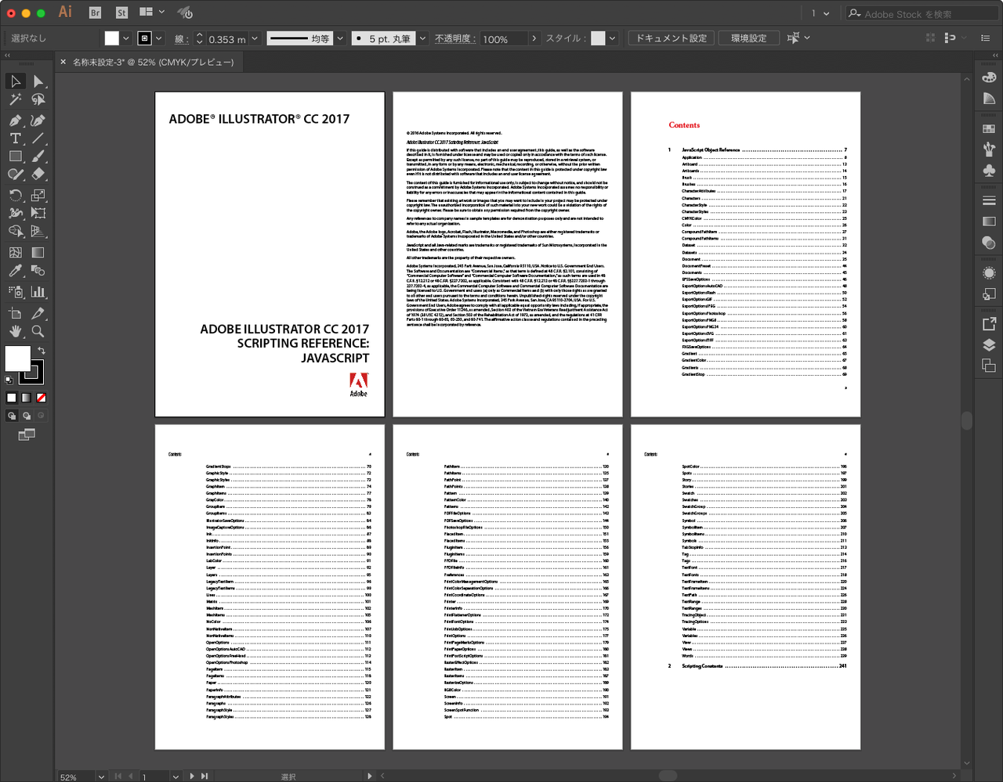1003x782 pixels.
Task: Select the Magic Wand tool
Action: (x=15, y=99)
